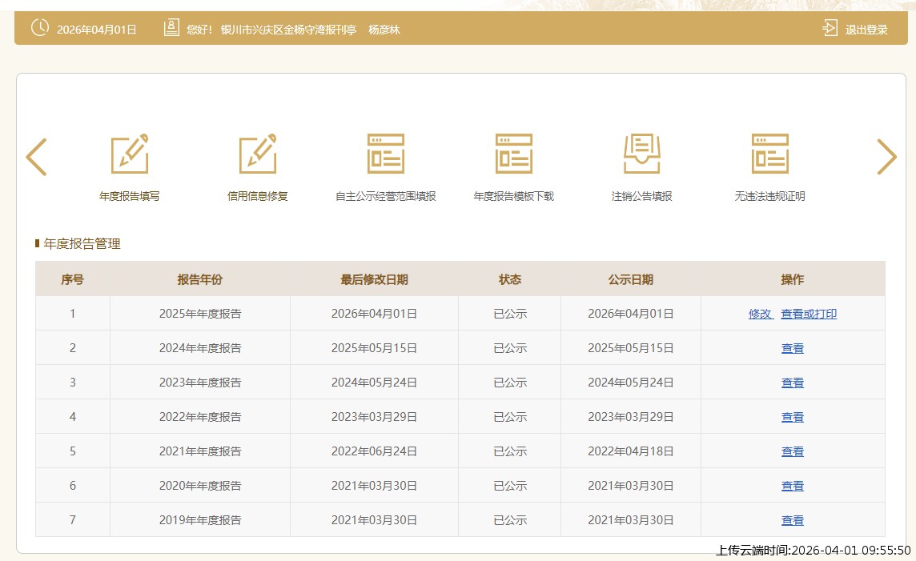The image size is (916, 561).
Task: Click the 报告年份 column header
Action: pyautogui.click(x=199, y=279)
